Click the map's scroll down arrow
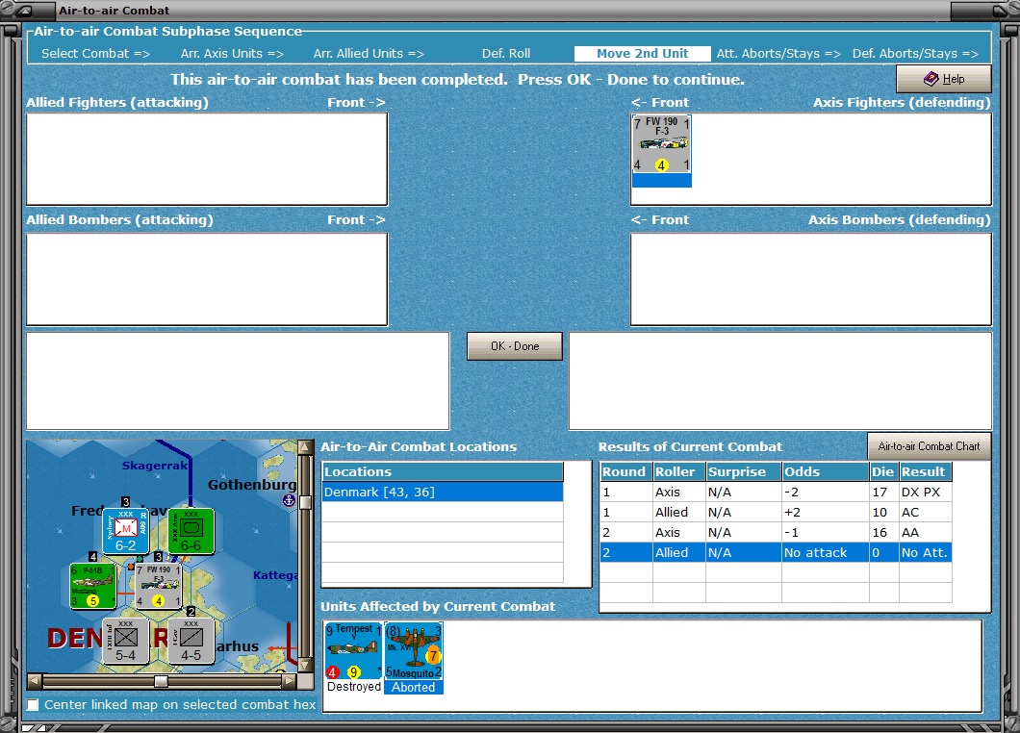 tap(305, 665)
